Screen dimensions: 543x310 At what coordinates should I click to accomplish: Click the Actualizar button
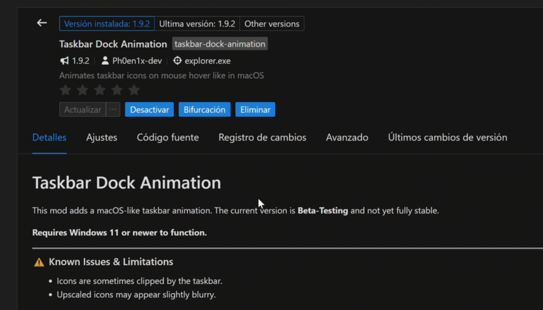82,110
